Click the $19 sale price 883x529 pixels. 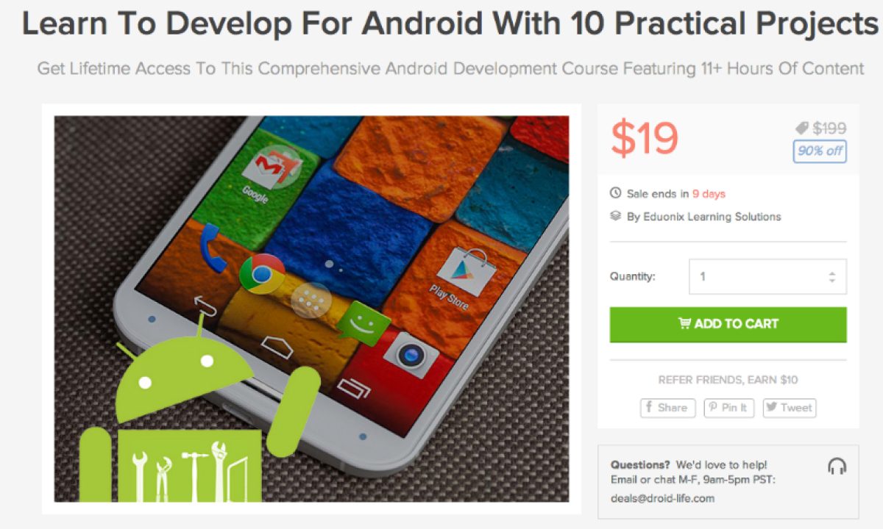click(x=645, y=138)
